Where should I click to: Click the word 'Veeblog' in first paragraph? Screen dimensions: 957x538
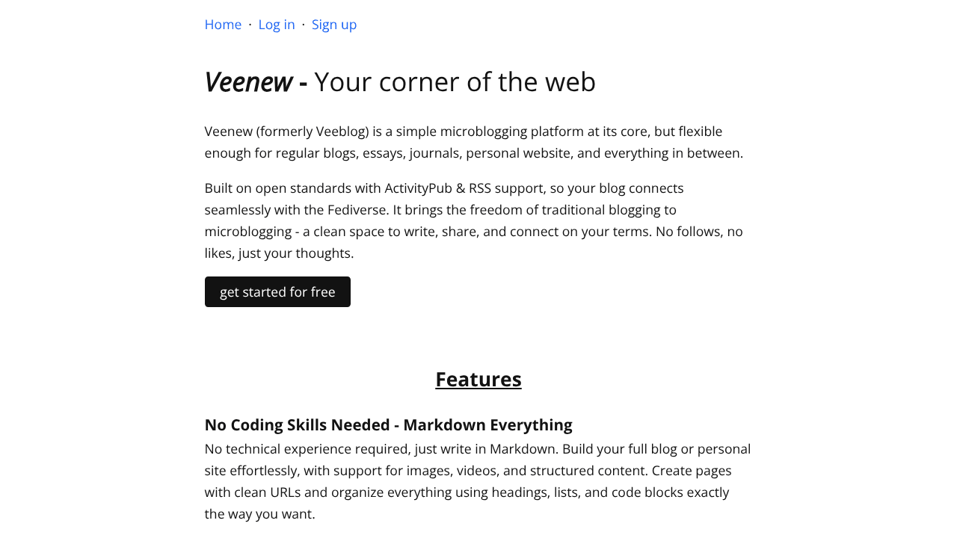coord(342,132)
